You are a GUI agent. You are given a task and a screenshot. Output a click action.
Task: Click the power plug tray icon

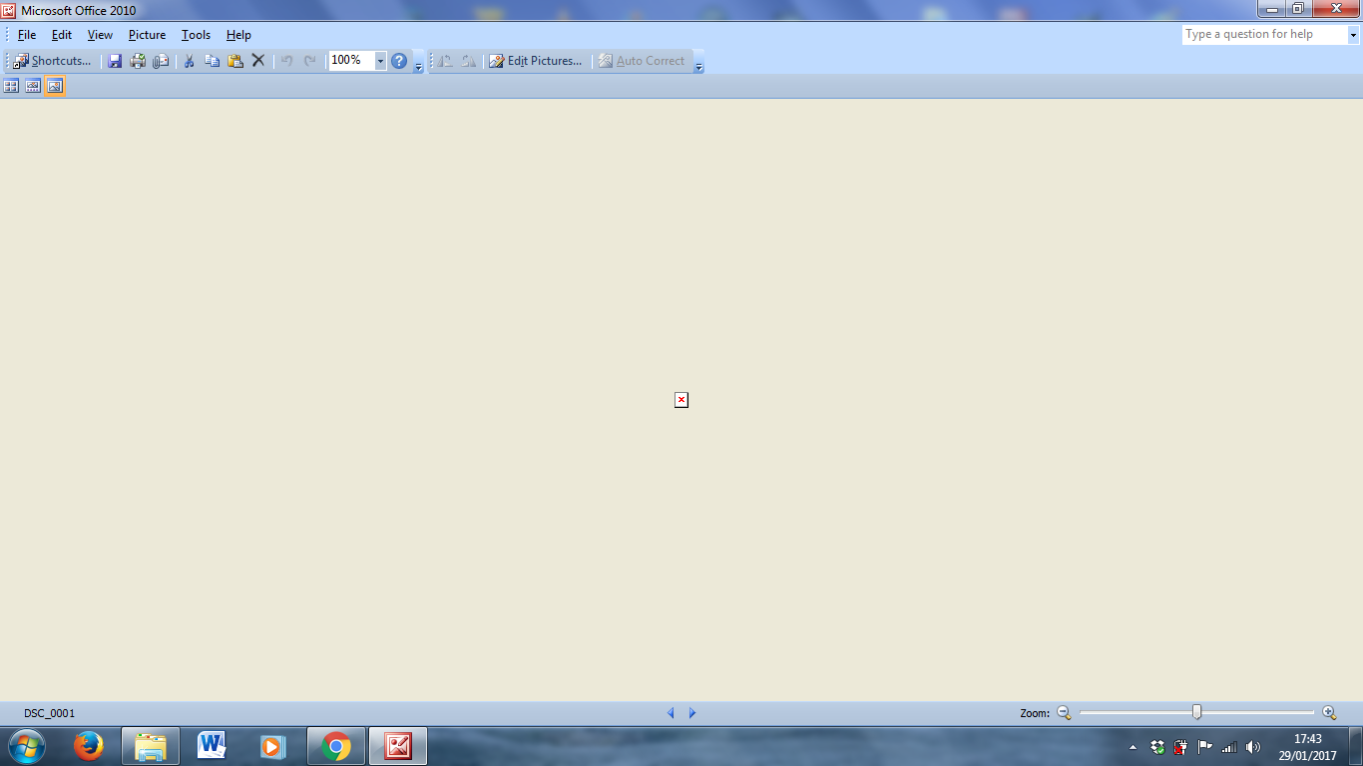pos(1181,746)
